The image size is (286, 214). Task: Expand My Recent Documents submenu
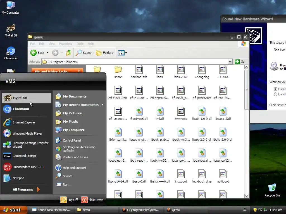coord(79,105)
